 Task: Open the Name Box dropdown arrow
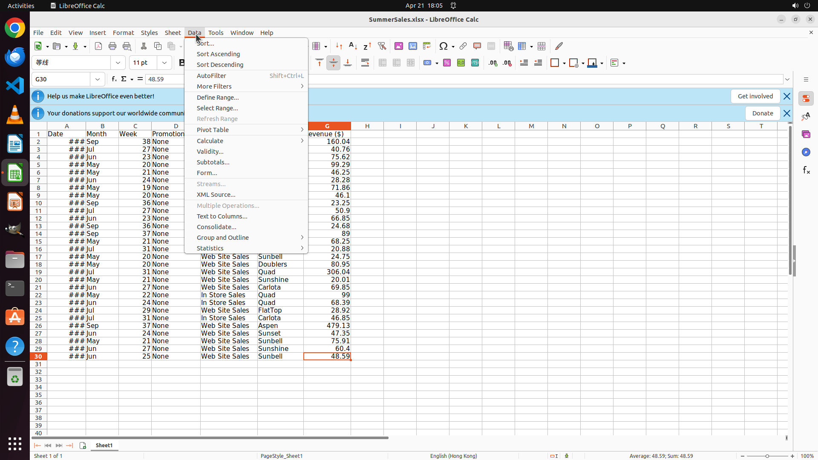click(x=98, y=79)
